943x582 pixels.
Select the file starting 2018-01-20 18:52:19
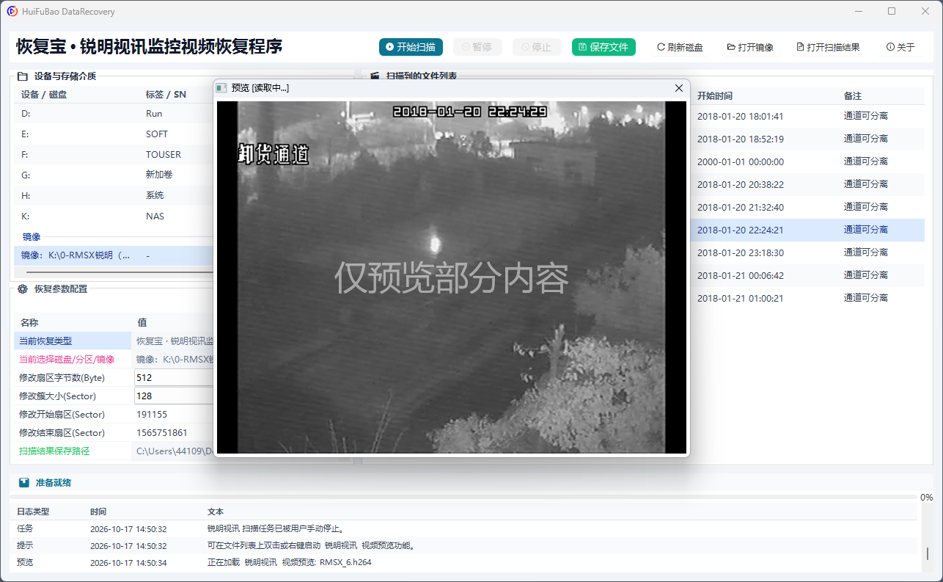(x=807, y=139)
